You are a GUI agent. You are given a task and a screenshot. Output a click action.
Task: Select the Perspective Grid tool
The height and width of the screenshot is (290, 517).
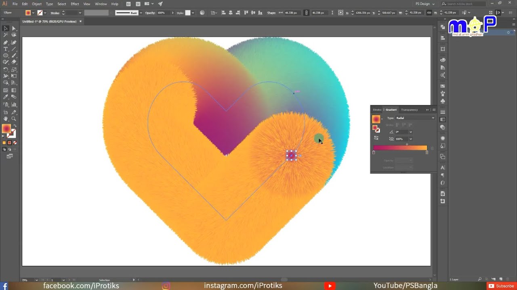pos(14,83)
